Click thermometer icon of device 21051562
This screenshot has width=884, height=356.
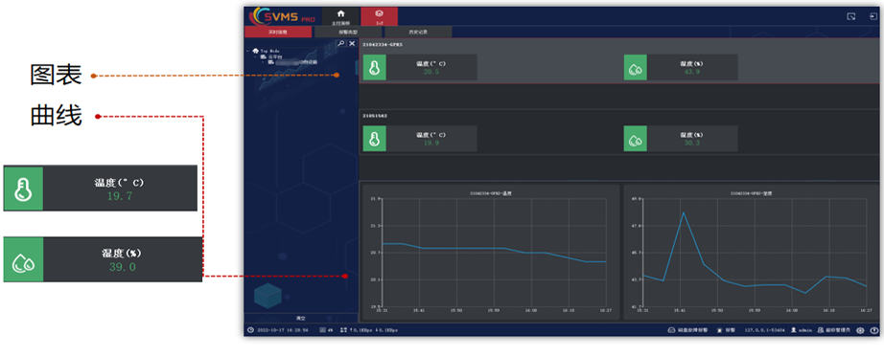click(374, 139)
